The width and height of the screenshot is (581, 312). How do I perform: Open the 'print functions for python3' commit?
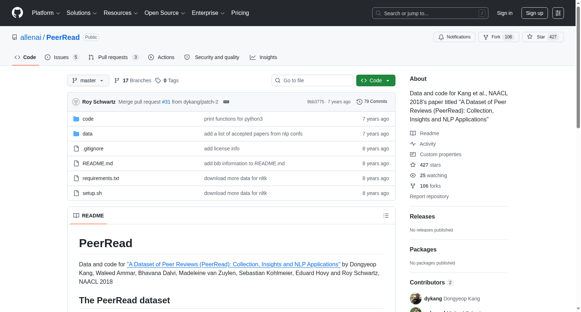click(x=233, y=119)
